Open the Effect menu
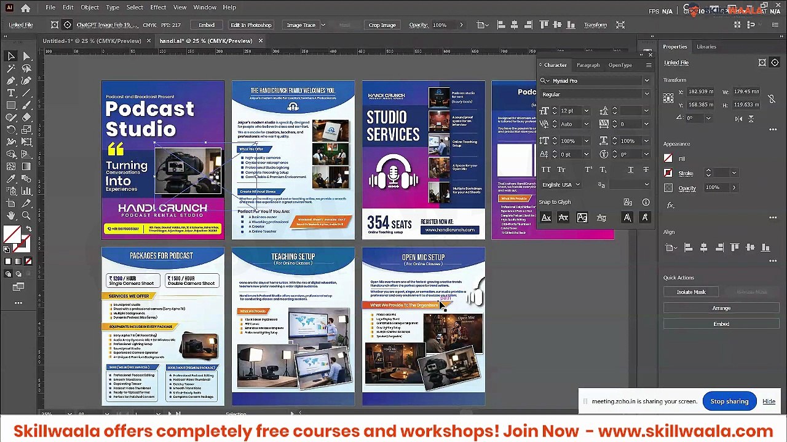This screenshot has height=442, width=787. [158, 7]
